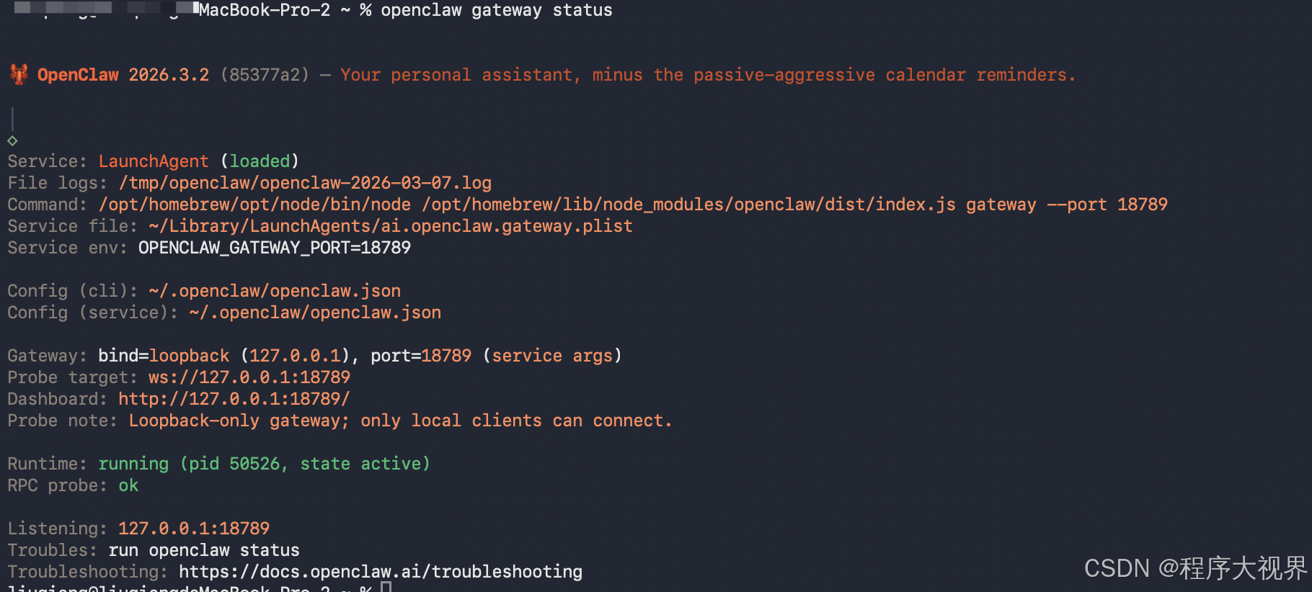Click the terminal cursor at bottom prompt
This screenshot has height=592, width=1312.
tap(386, 587)
